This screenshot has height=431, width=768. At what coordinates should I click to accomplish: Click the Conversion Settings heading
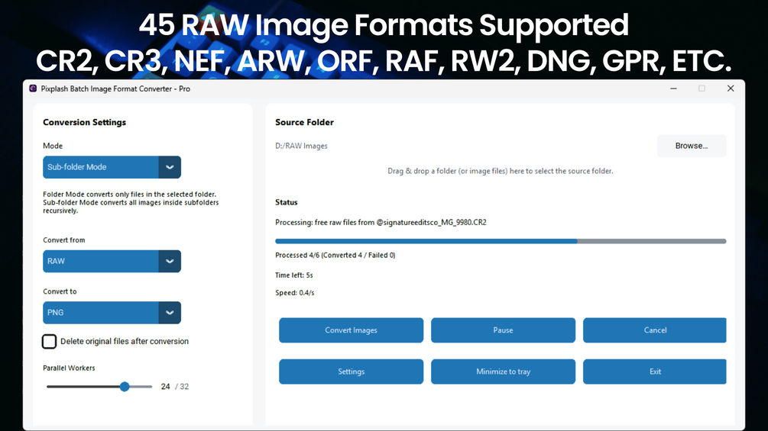click(84, 122)
